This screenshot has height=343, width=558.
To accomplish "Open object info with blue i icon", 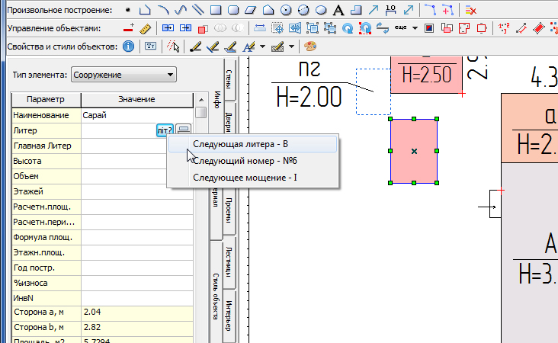I will (x=128, y=46).
